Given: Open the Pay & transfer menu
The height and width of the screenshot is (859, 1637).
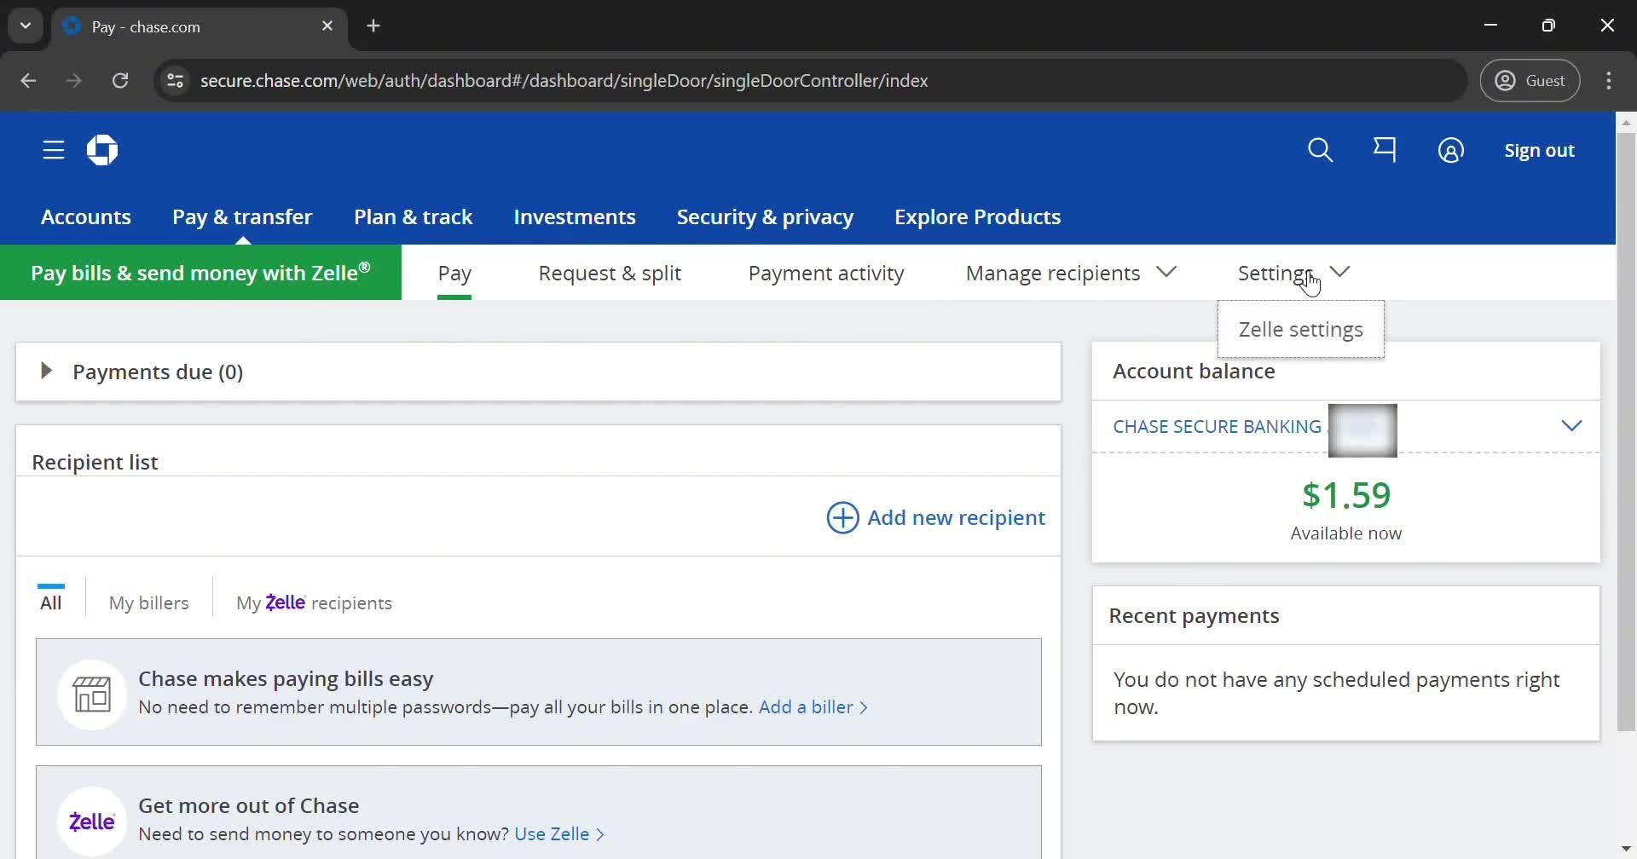Looking at the screenshot, I should pos(242,216).
